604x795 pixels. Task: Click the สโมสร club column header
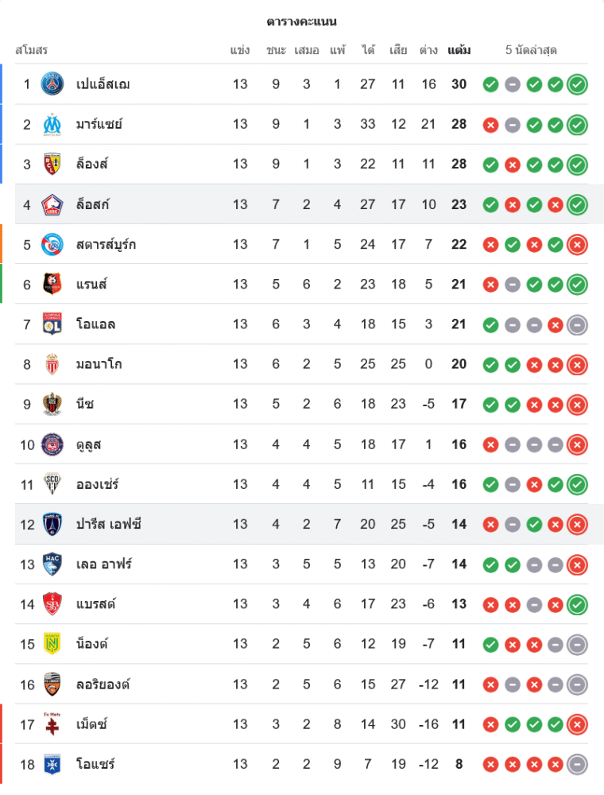[32, 50]
